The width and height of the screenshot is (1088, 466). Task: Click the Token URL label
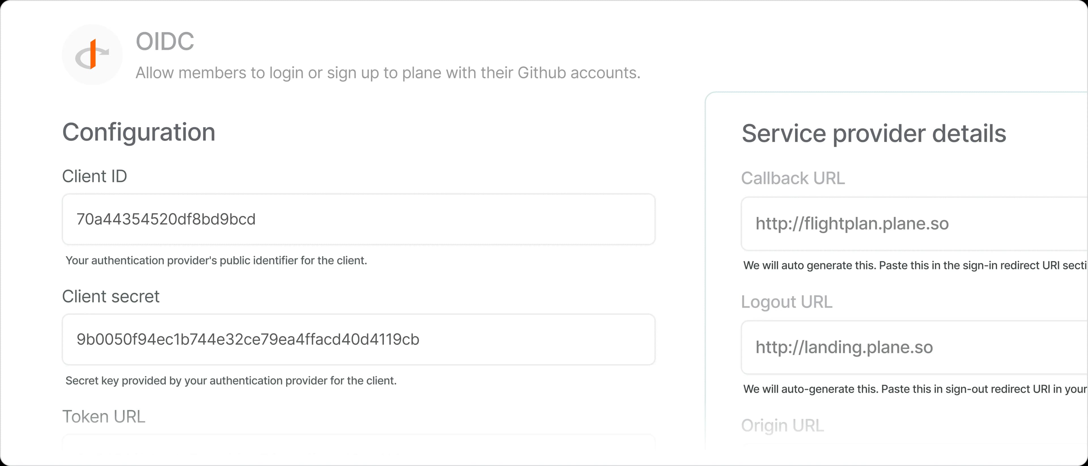point(103,417)
